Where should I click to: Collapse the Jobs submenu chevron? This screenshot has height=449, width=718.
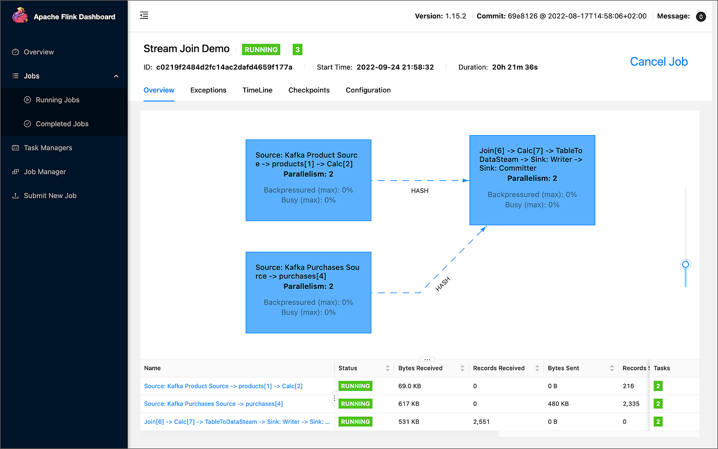[x=116, y=76]
